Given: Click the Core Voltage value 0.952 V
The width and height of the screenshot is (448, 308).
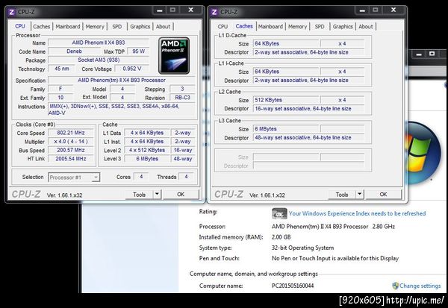Looking at the screenshot, I should coord(131,69).
